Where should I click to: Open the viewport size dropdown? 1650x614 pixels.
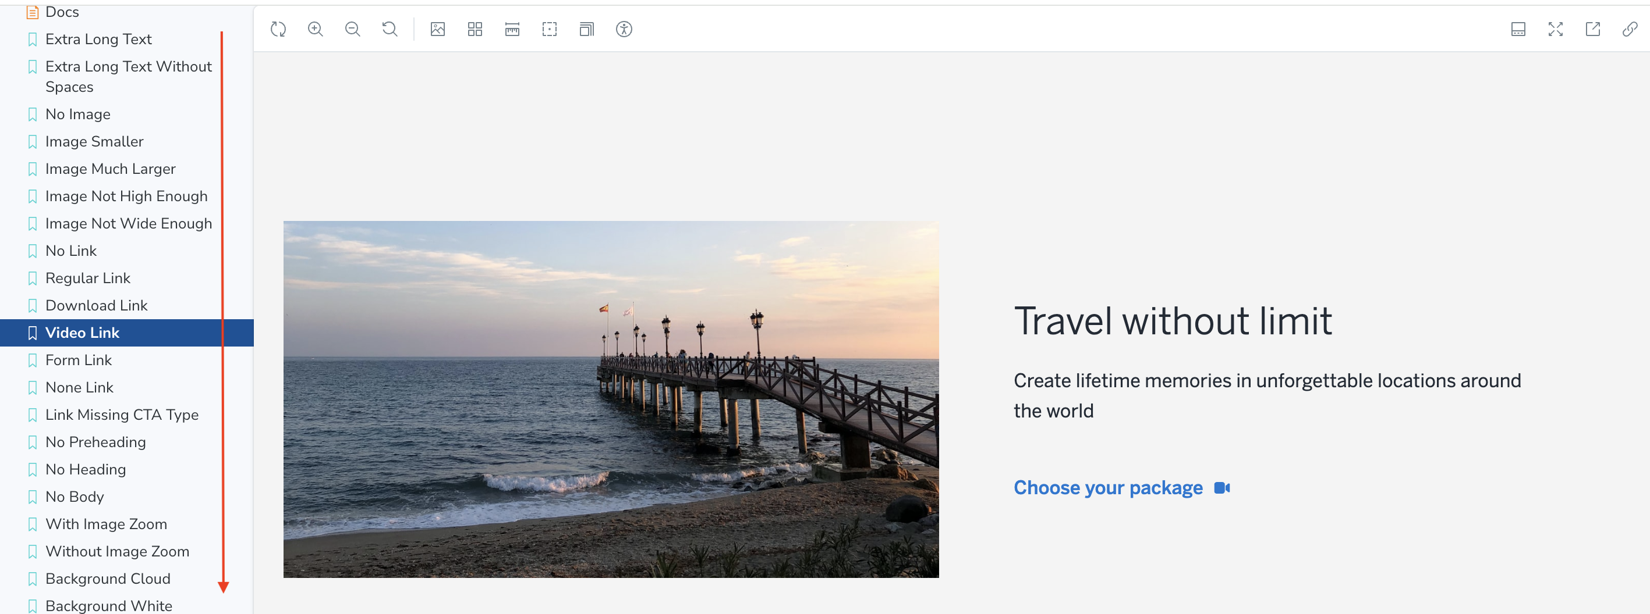[586, 30]
